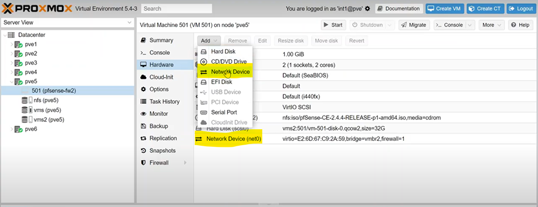Click Replication arrows icon
Screen dimensions: 538x207
click(x=143, y=139)
